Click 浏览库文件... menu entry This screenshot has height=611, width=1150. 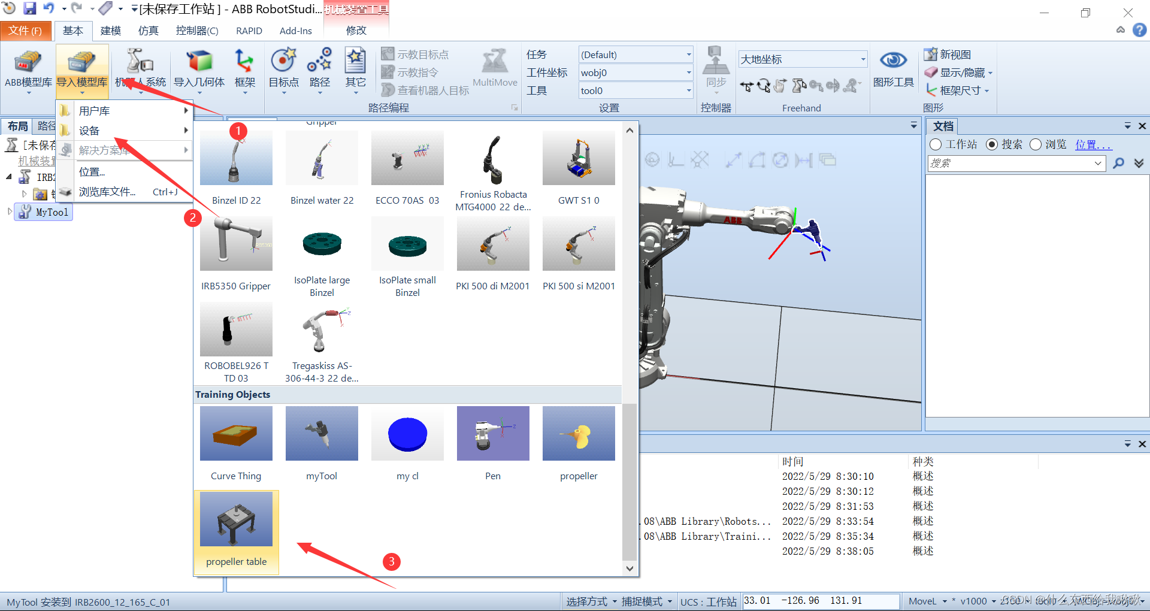pos(125,192)
